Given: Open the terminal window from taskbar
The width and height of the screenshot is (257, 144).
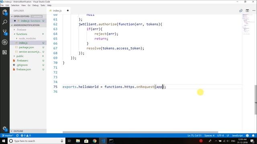Looking at the screenshot, I should 111,141.
